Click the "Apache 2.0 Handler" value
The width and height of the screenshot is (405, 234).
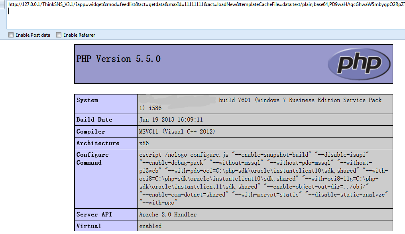pos(168,214)
